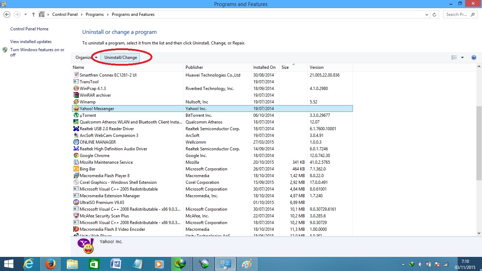Click the Programs breadcrumb in address bar

(x=95, y=14)
